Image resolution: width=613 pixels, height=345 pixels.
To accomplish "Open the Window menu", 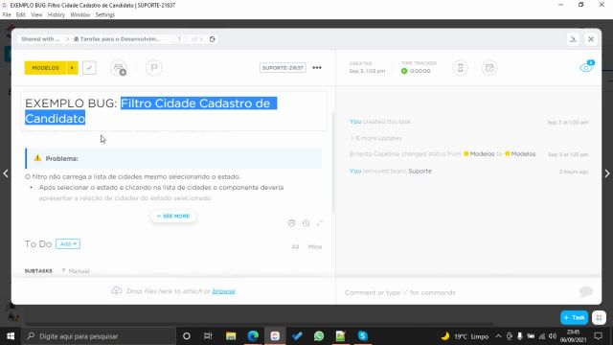I will [80, 15].
